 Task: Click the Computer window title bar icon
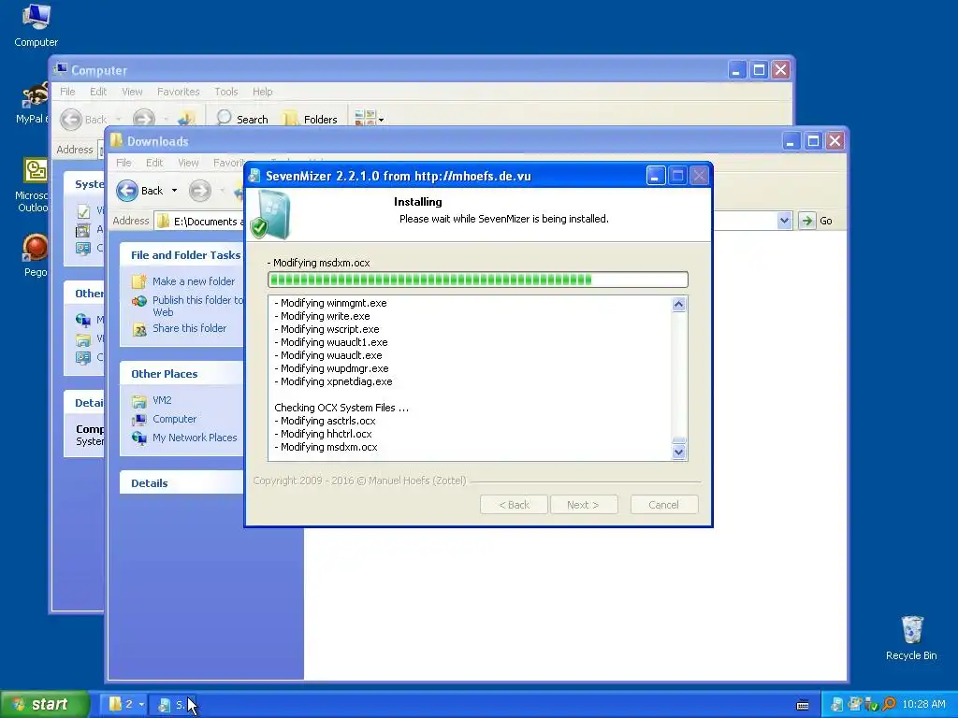coord(61,69)
